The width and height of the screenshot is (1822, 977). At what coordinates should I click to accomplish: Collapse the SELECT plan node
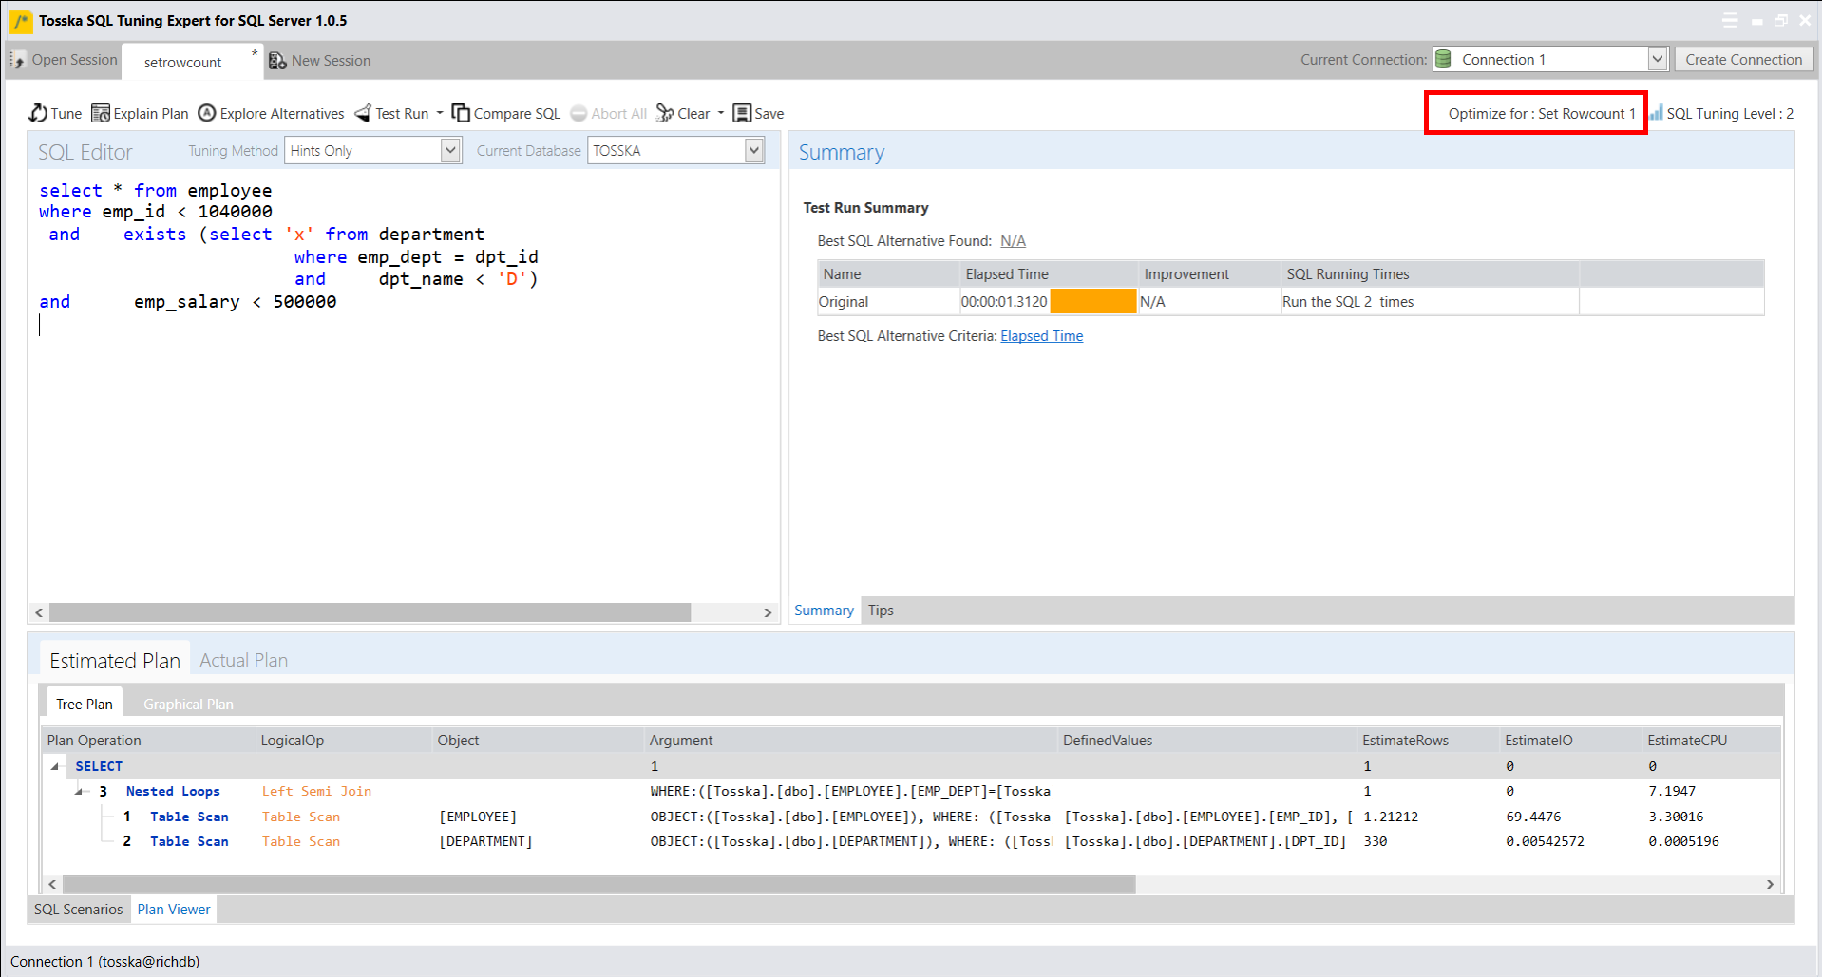(55, 766)
